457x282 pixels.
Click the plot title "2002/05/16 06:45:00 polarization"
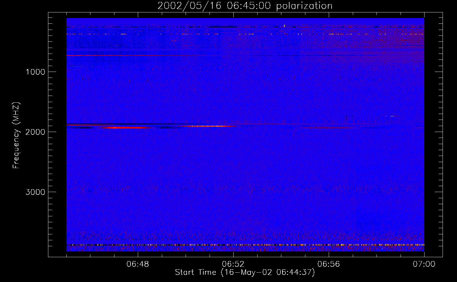click(245, 6)
